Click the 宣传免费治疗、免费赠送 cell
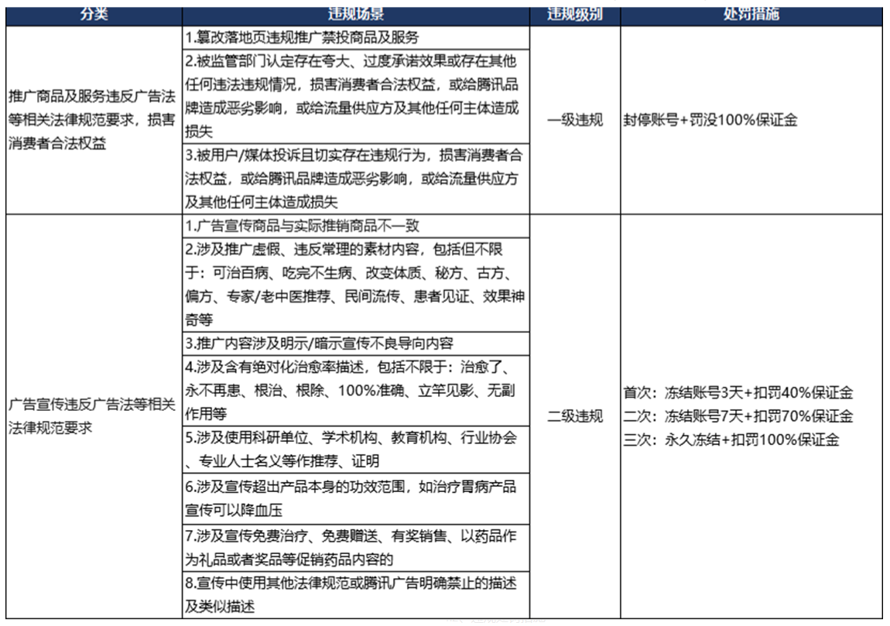Image resolution: width=890 pixels, height=626 pixels. (356, 547)
